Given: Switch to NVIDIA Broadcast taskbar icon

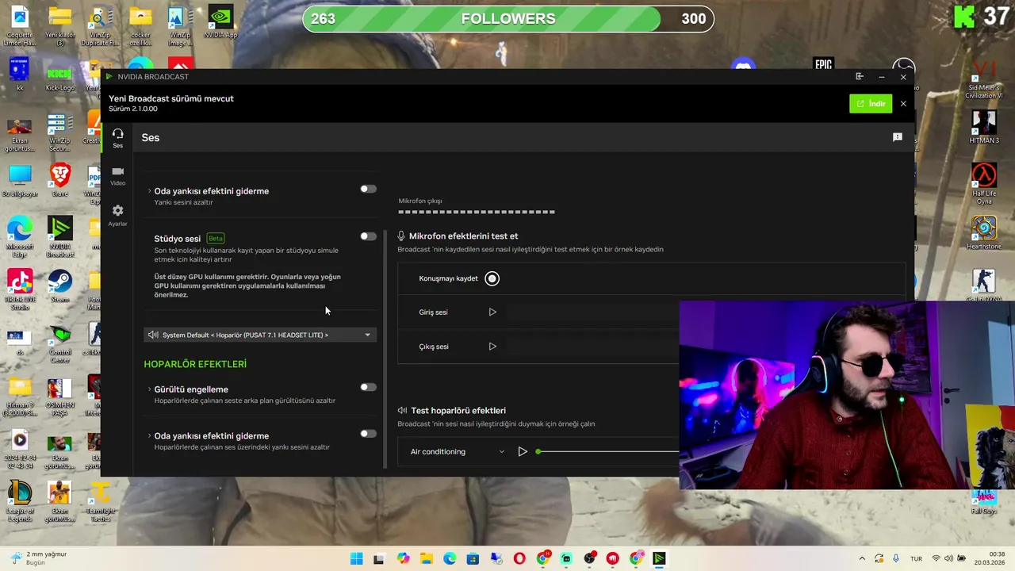Looking at the screenshot, I should [659, 559].
